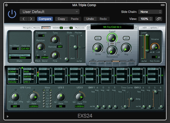Toggle inv on LFO 1 source slot
Screen dimensions: 170x123
click(x=33, y=79)
